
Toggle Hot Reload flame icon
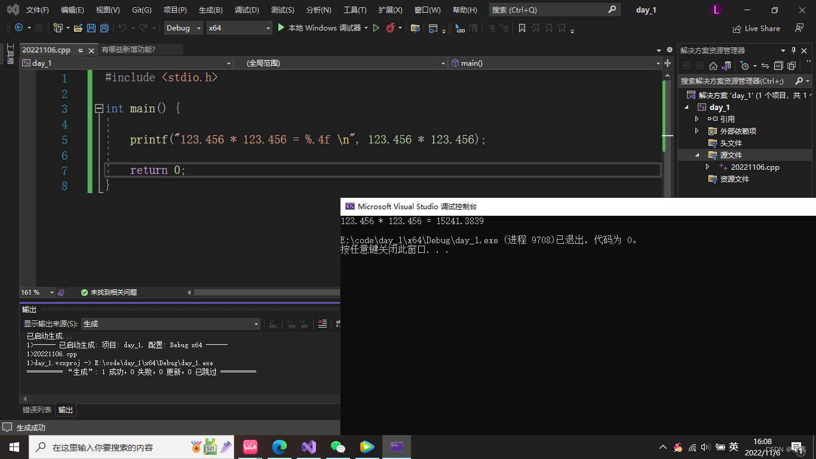[x=390, y=28]
